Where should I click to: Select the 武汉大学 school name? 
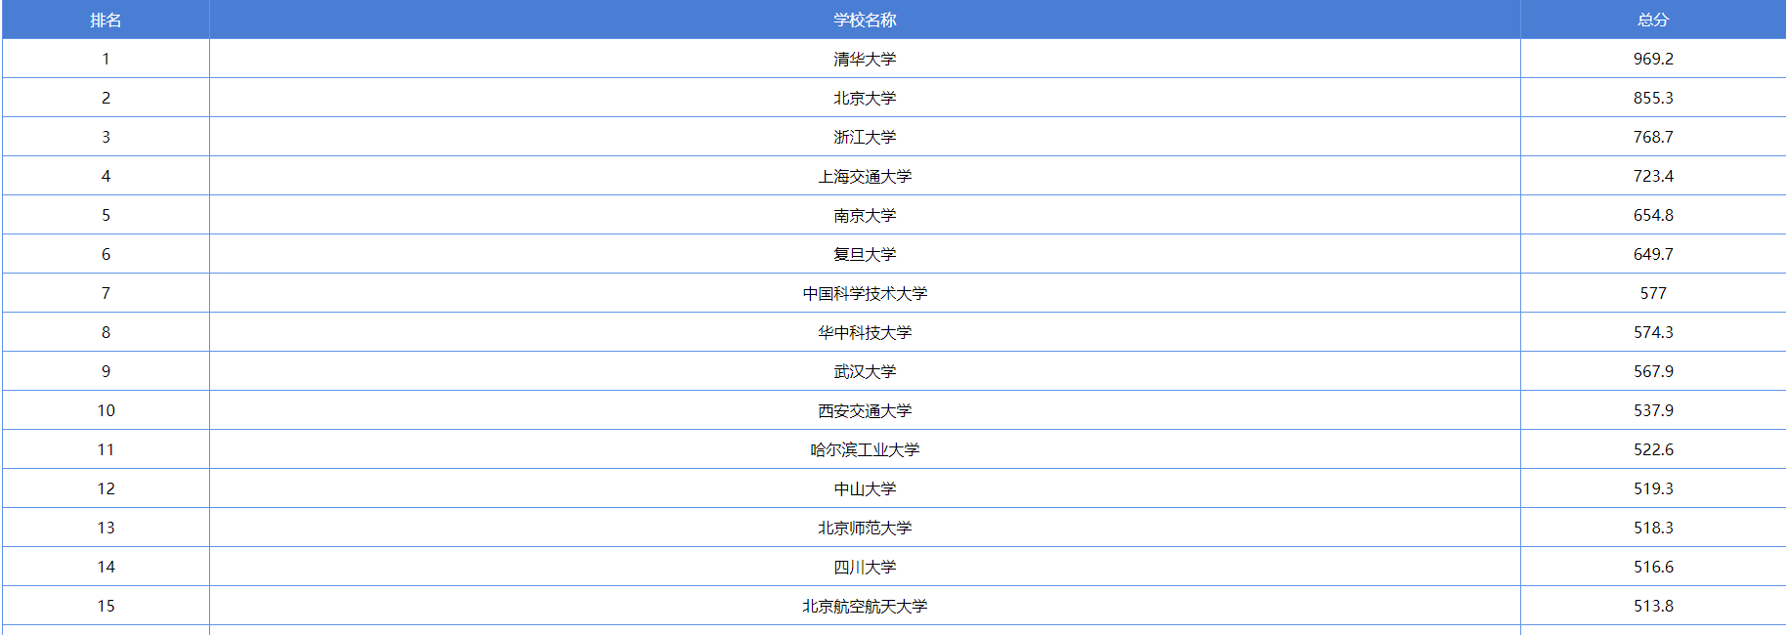(865, 371)
